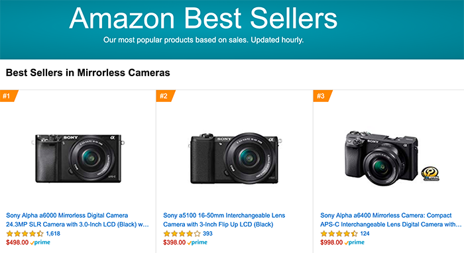The image size is (464, 253).
Task: Click the prime logo beside $398.00
Action: click(198, 242)
